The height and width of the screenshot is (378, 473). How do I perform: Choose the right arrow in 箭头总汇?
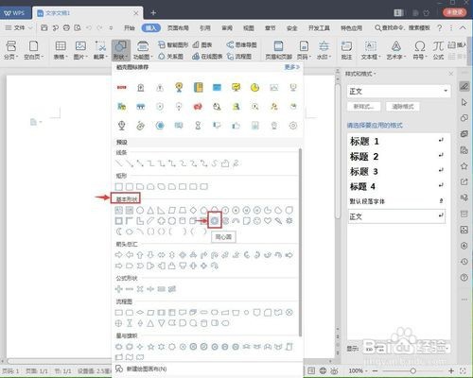pyautogui.click(x=118, y=255)
